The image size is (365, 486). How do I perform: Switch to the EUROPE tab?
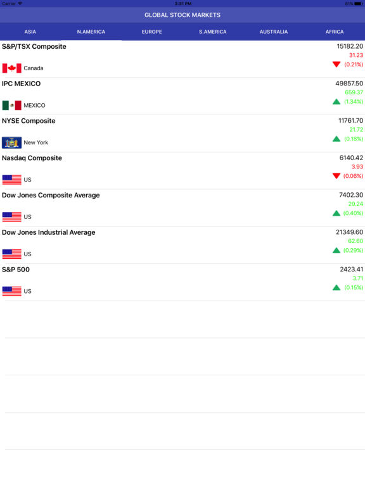tap(152, 32)
